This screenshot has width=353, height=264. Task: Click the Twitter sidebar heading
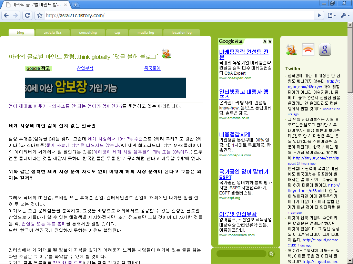pos(293,68)
